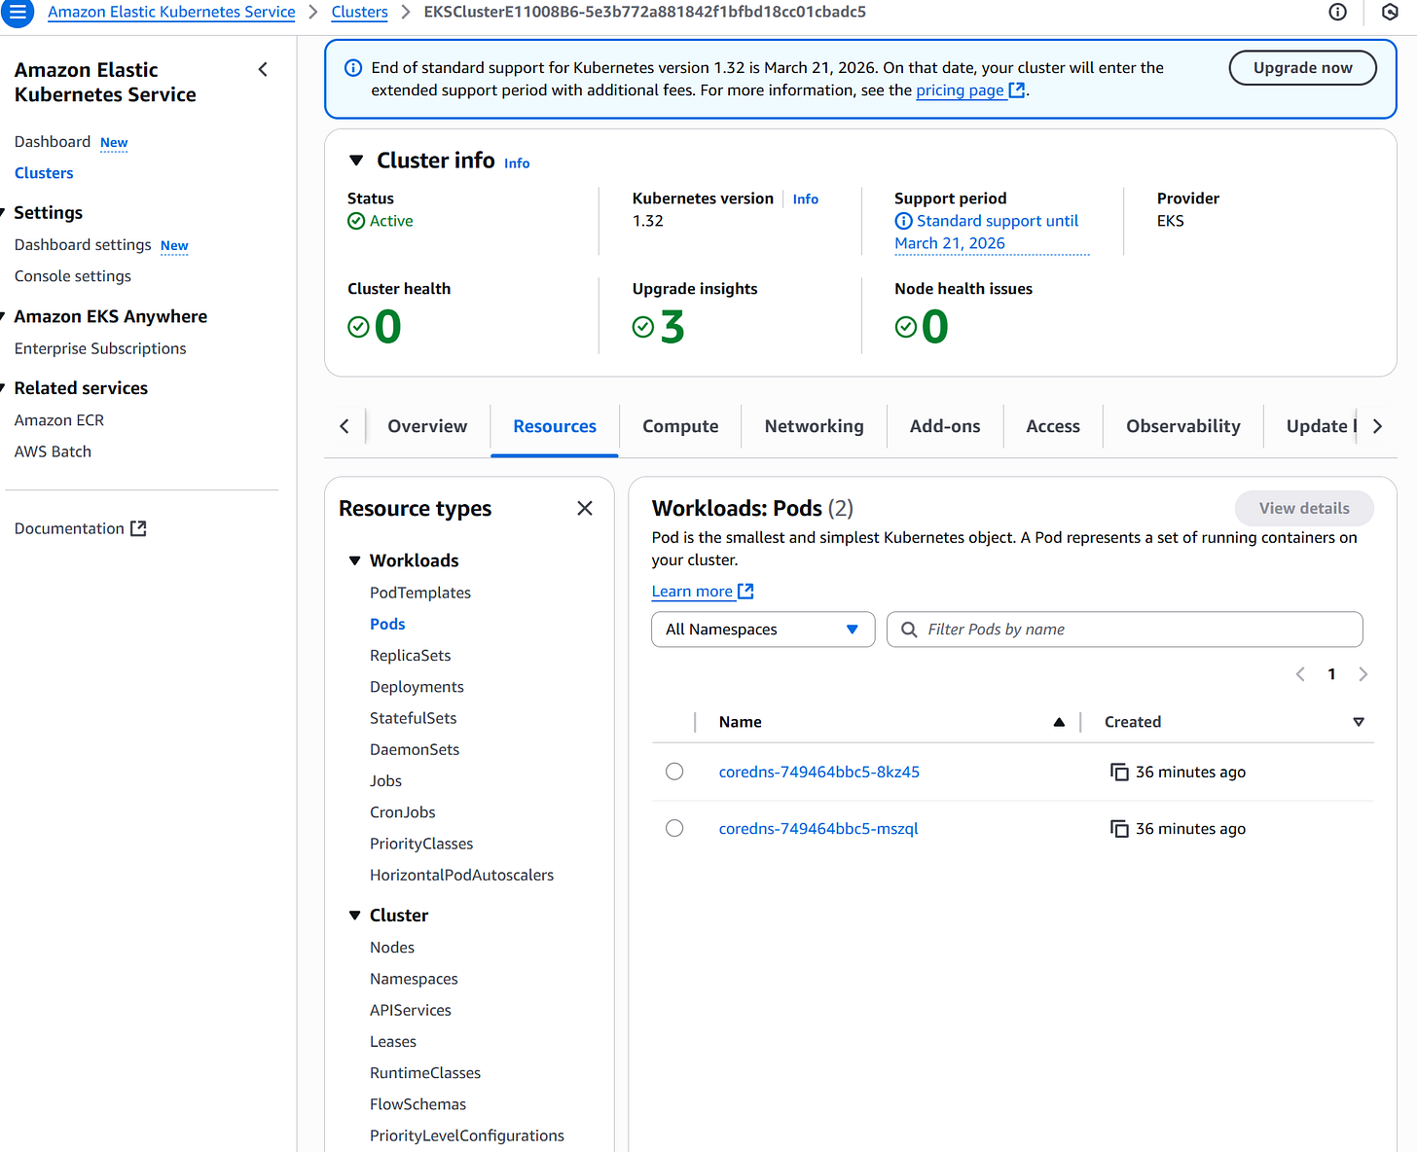The image size is (1417, 1152).
Task: Click the search icon in Filter Pods field
Action: tap(909, 630)
